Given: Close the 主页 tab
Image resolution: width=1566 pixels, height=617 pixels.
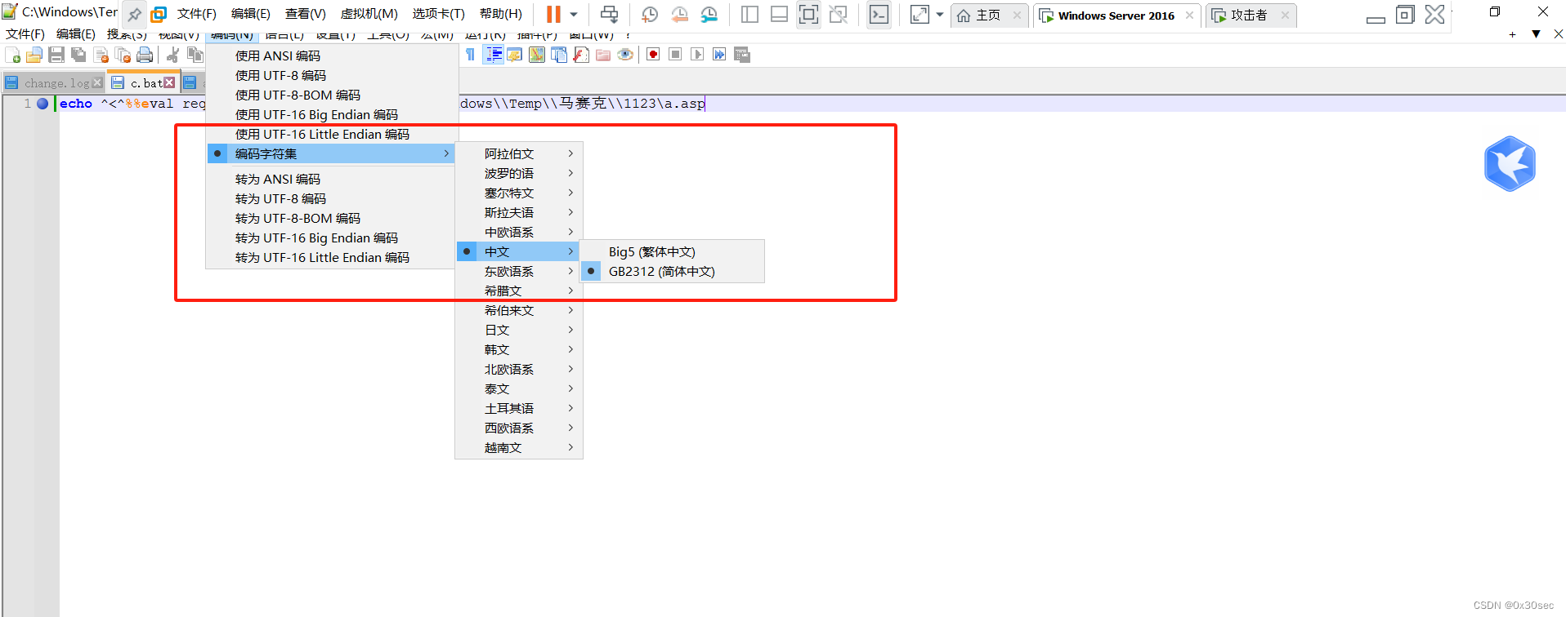Looking at the screenshot, I should 1017,16.
